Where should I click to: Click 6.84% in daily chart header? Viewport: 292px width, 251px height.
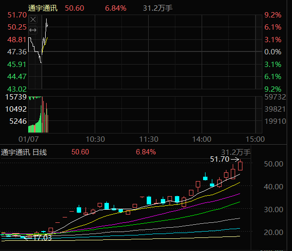click(146, 152)
